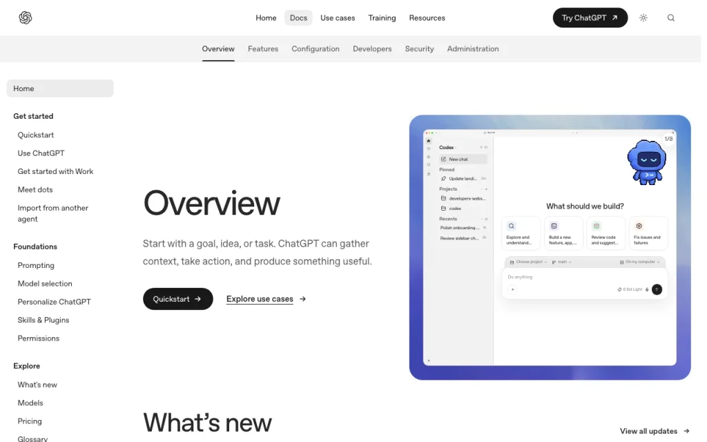Open Quickstart in sidebar
Image resolution: width=707 pixels, height=442 pixels.
click(x=36, y=135)
